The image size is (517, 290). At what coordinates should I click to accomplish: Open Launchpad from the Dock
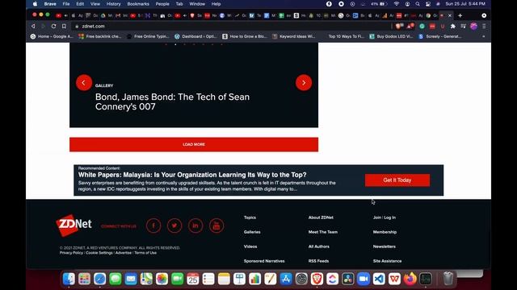coord(84,279)
